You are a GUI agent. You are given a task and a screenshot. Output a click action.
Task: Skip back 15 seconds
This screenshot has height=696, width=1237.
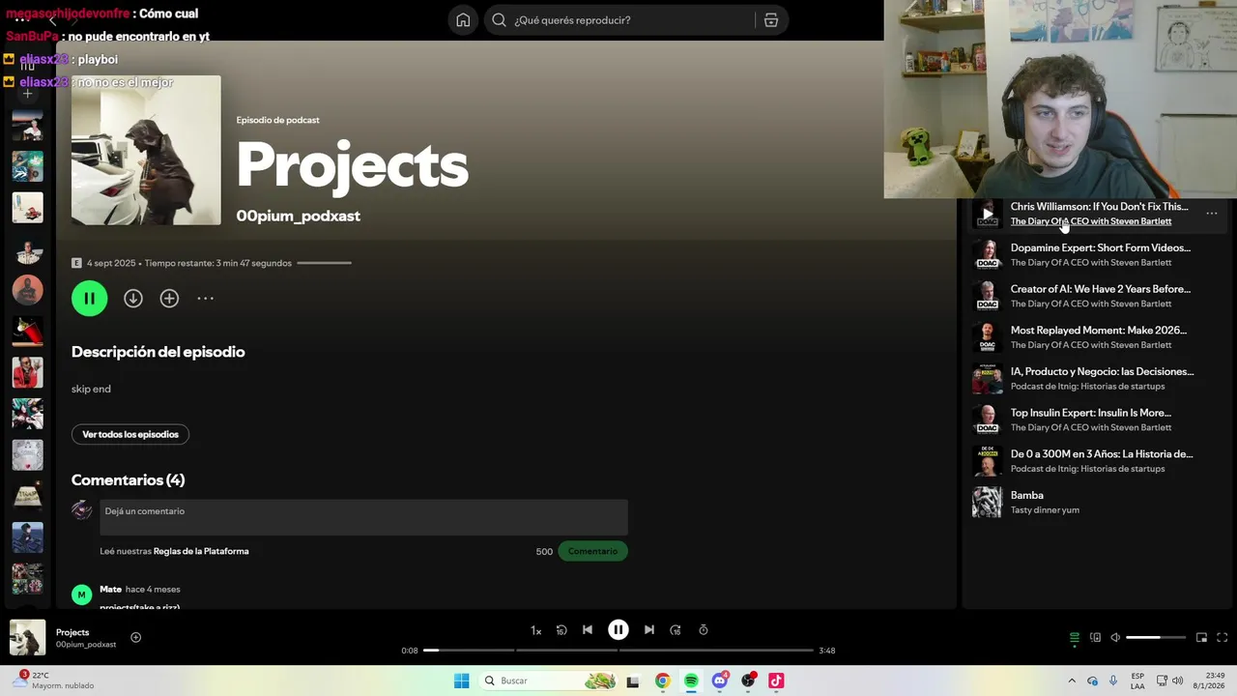coord(561,630)
